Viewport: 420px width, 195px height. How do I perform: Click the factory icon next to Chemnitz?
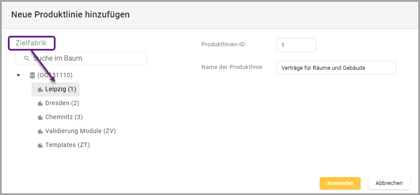coord(40,117)
